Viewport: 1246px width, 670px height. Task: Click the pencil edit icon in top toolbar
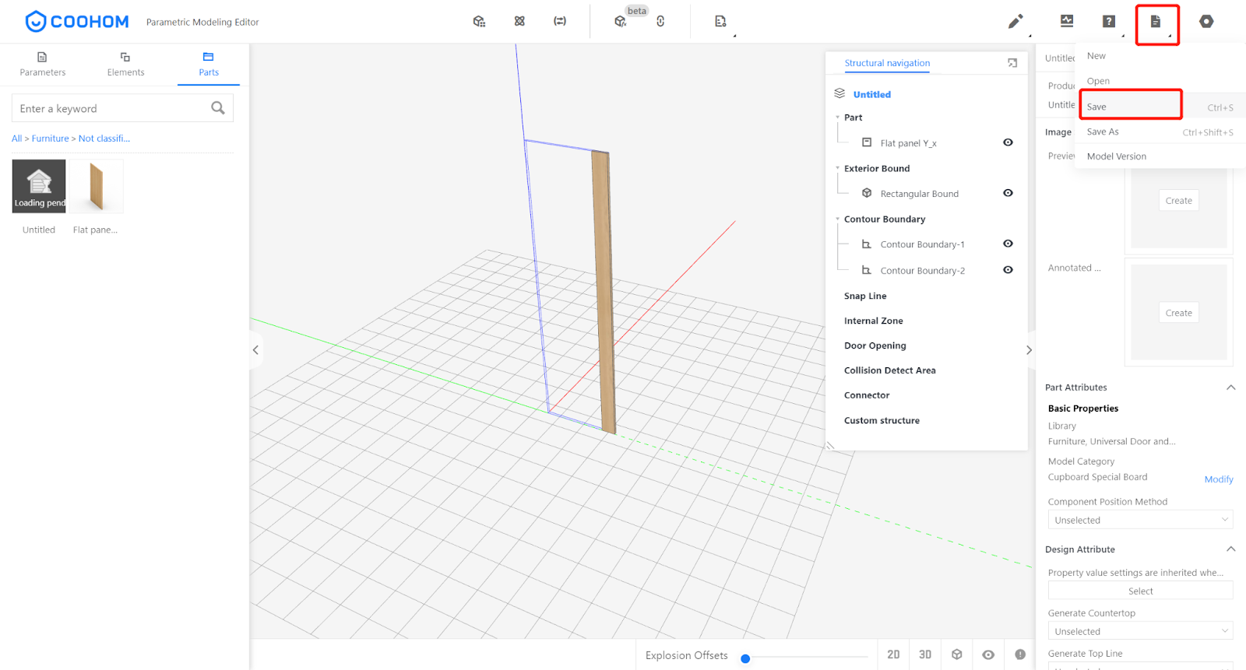tap(1015, 22)
